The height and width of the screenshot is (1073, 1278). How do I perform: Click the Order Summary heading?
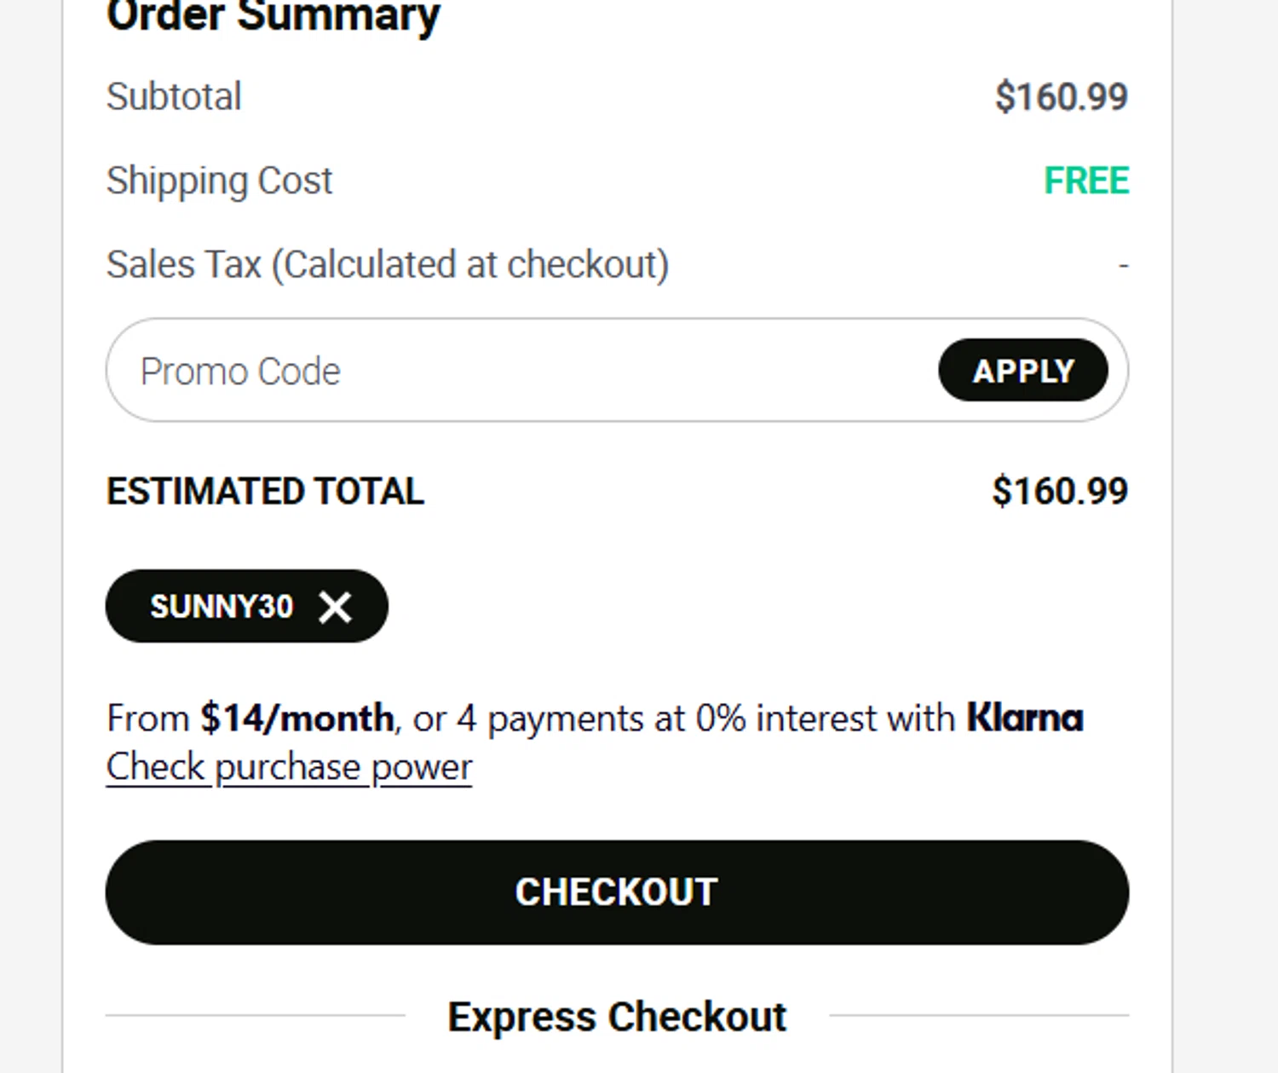point(273,15)
